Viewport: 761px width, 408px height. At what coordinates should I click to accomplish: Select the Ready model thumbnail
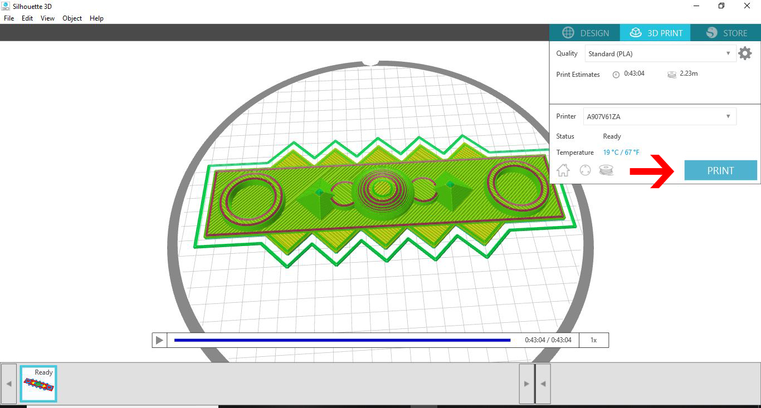(38, 384)
